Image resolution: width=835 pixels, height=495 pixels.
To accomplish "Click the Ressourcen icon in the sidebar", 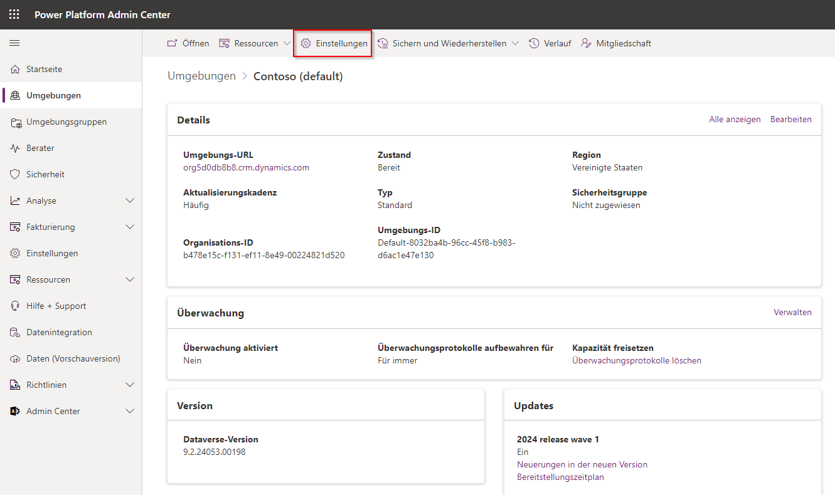I will (15, 280).
